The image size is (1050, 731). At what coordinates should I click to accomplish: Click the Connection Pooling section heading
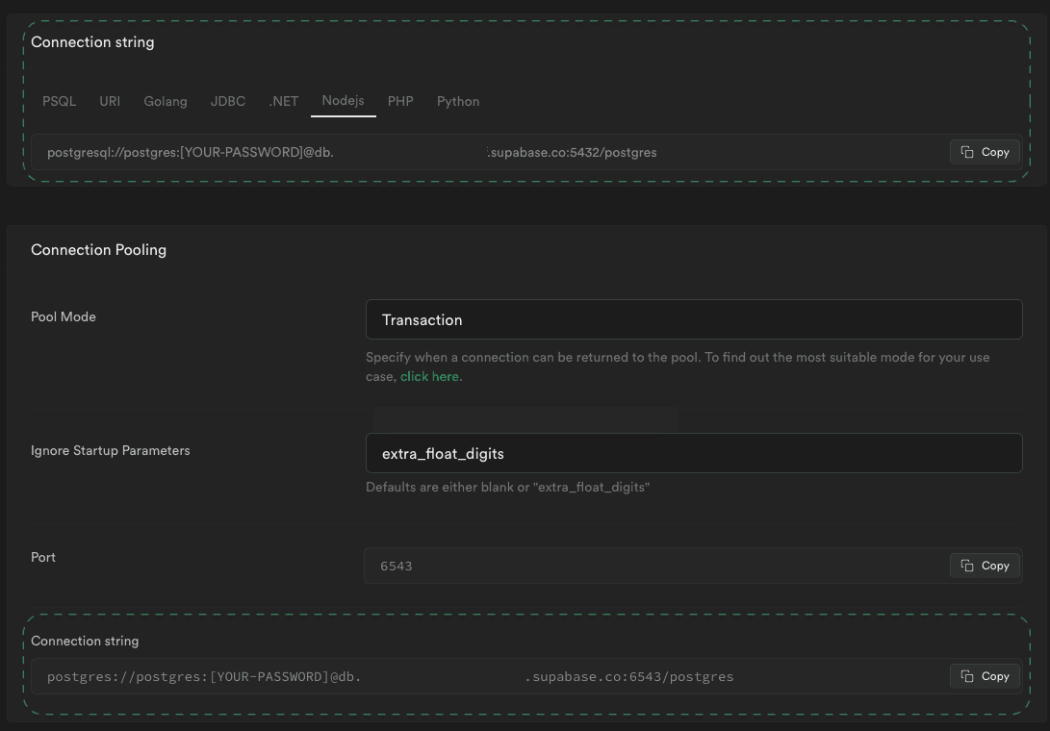click(x=98, y=249)
